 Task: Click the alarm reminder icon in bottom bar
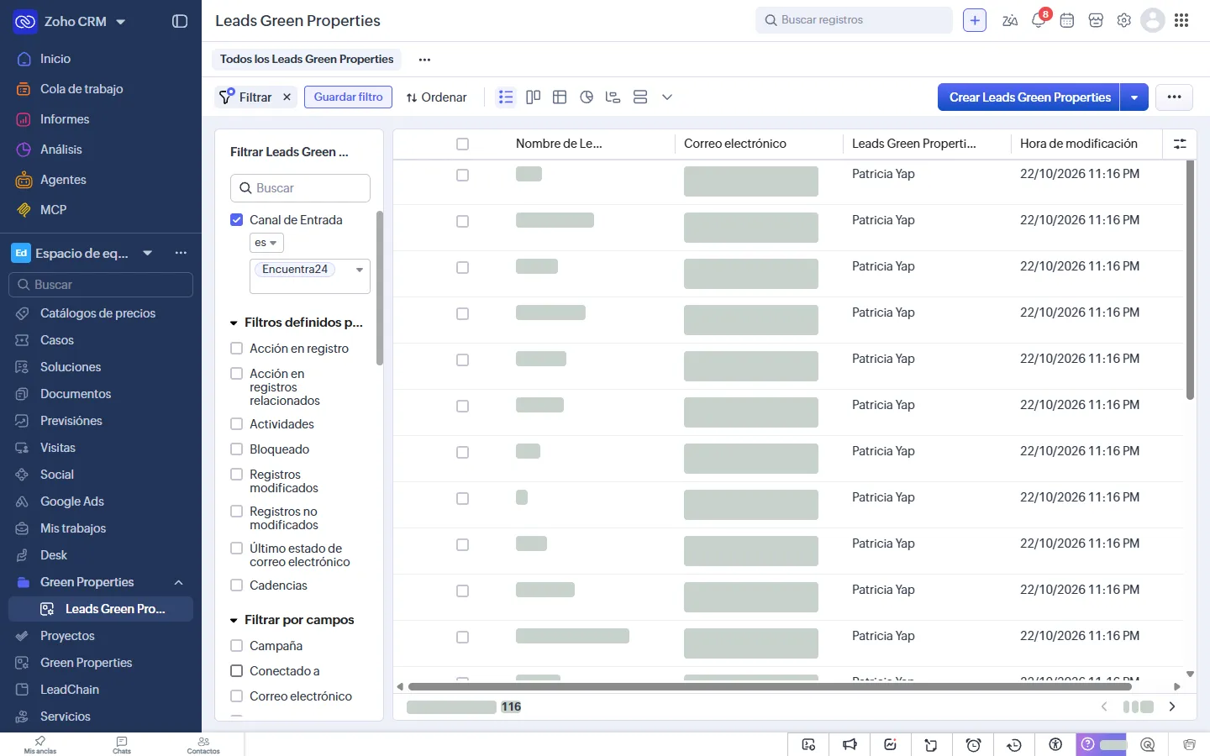pyautogui.click(x=974, y=744)
